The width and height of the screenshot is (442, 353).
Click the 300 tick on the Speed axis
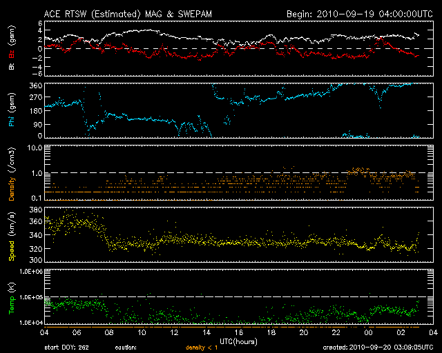[36, 259]
